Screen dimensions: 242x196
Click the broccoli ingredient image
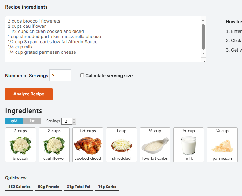20,145
